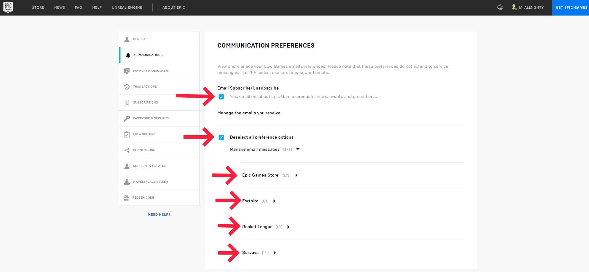The image size is (589, 272).
Task: Expand the Rocket League email options
Action: 288,227
